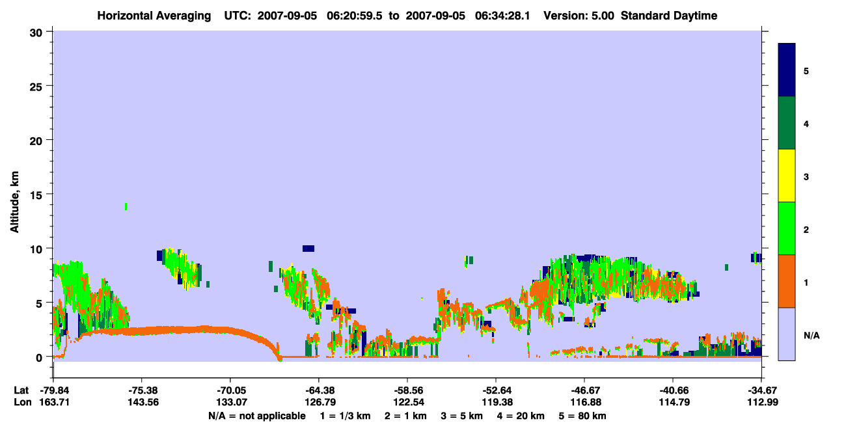The height and width of the screenshot is (434, 846).
Task: Click legend text '2 = 1 km'
Action: [405, 416]
